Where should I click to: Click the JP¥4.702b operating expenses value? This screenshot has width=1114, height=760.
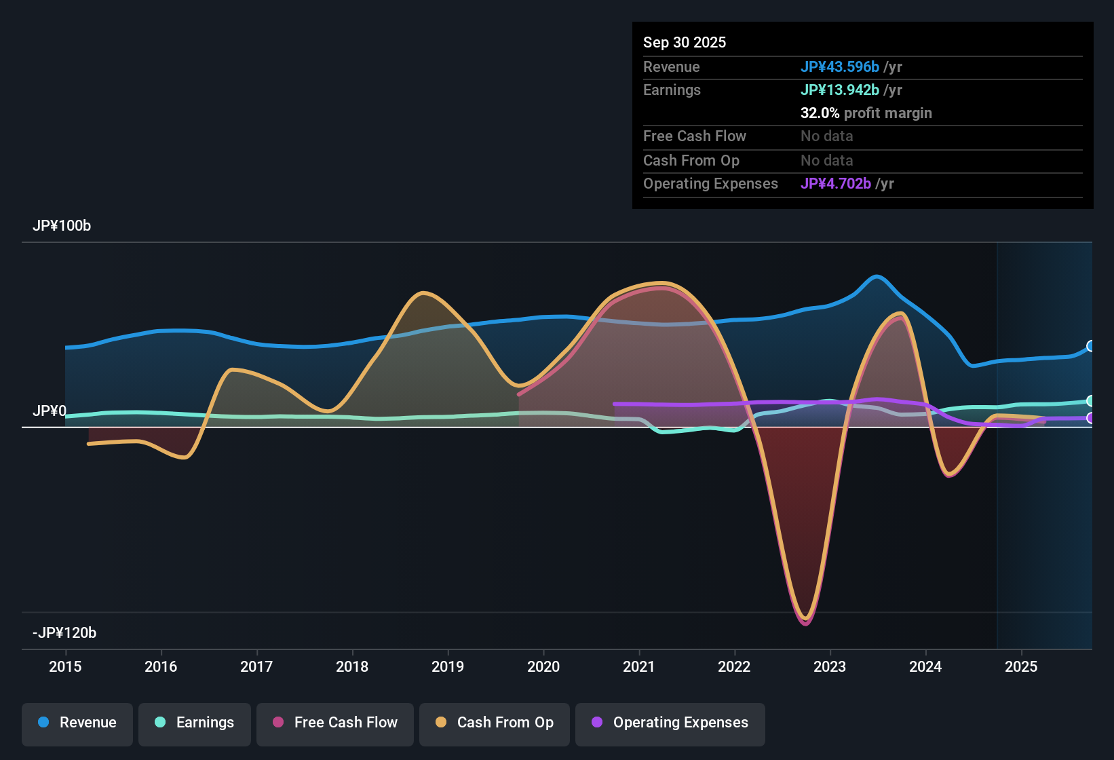[836, 184]
